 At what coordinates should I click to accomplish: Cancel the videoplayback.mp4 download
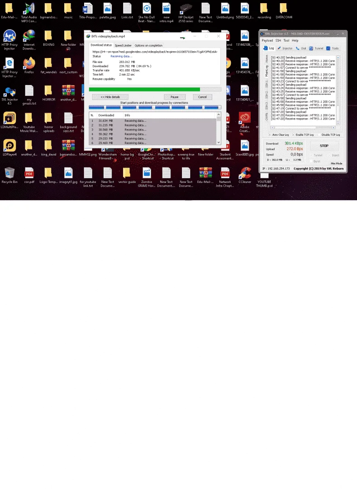[202, 97]
